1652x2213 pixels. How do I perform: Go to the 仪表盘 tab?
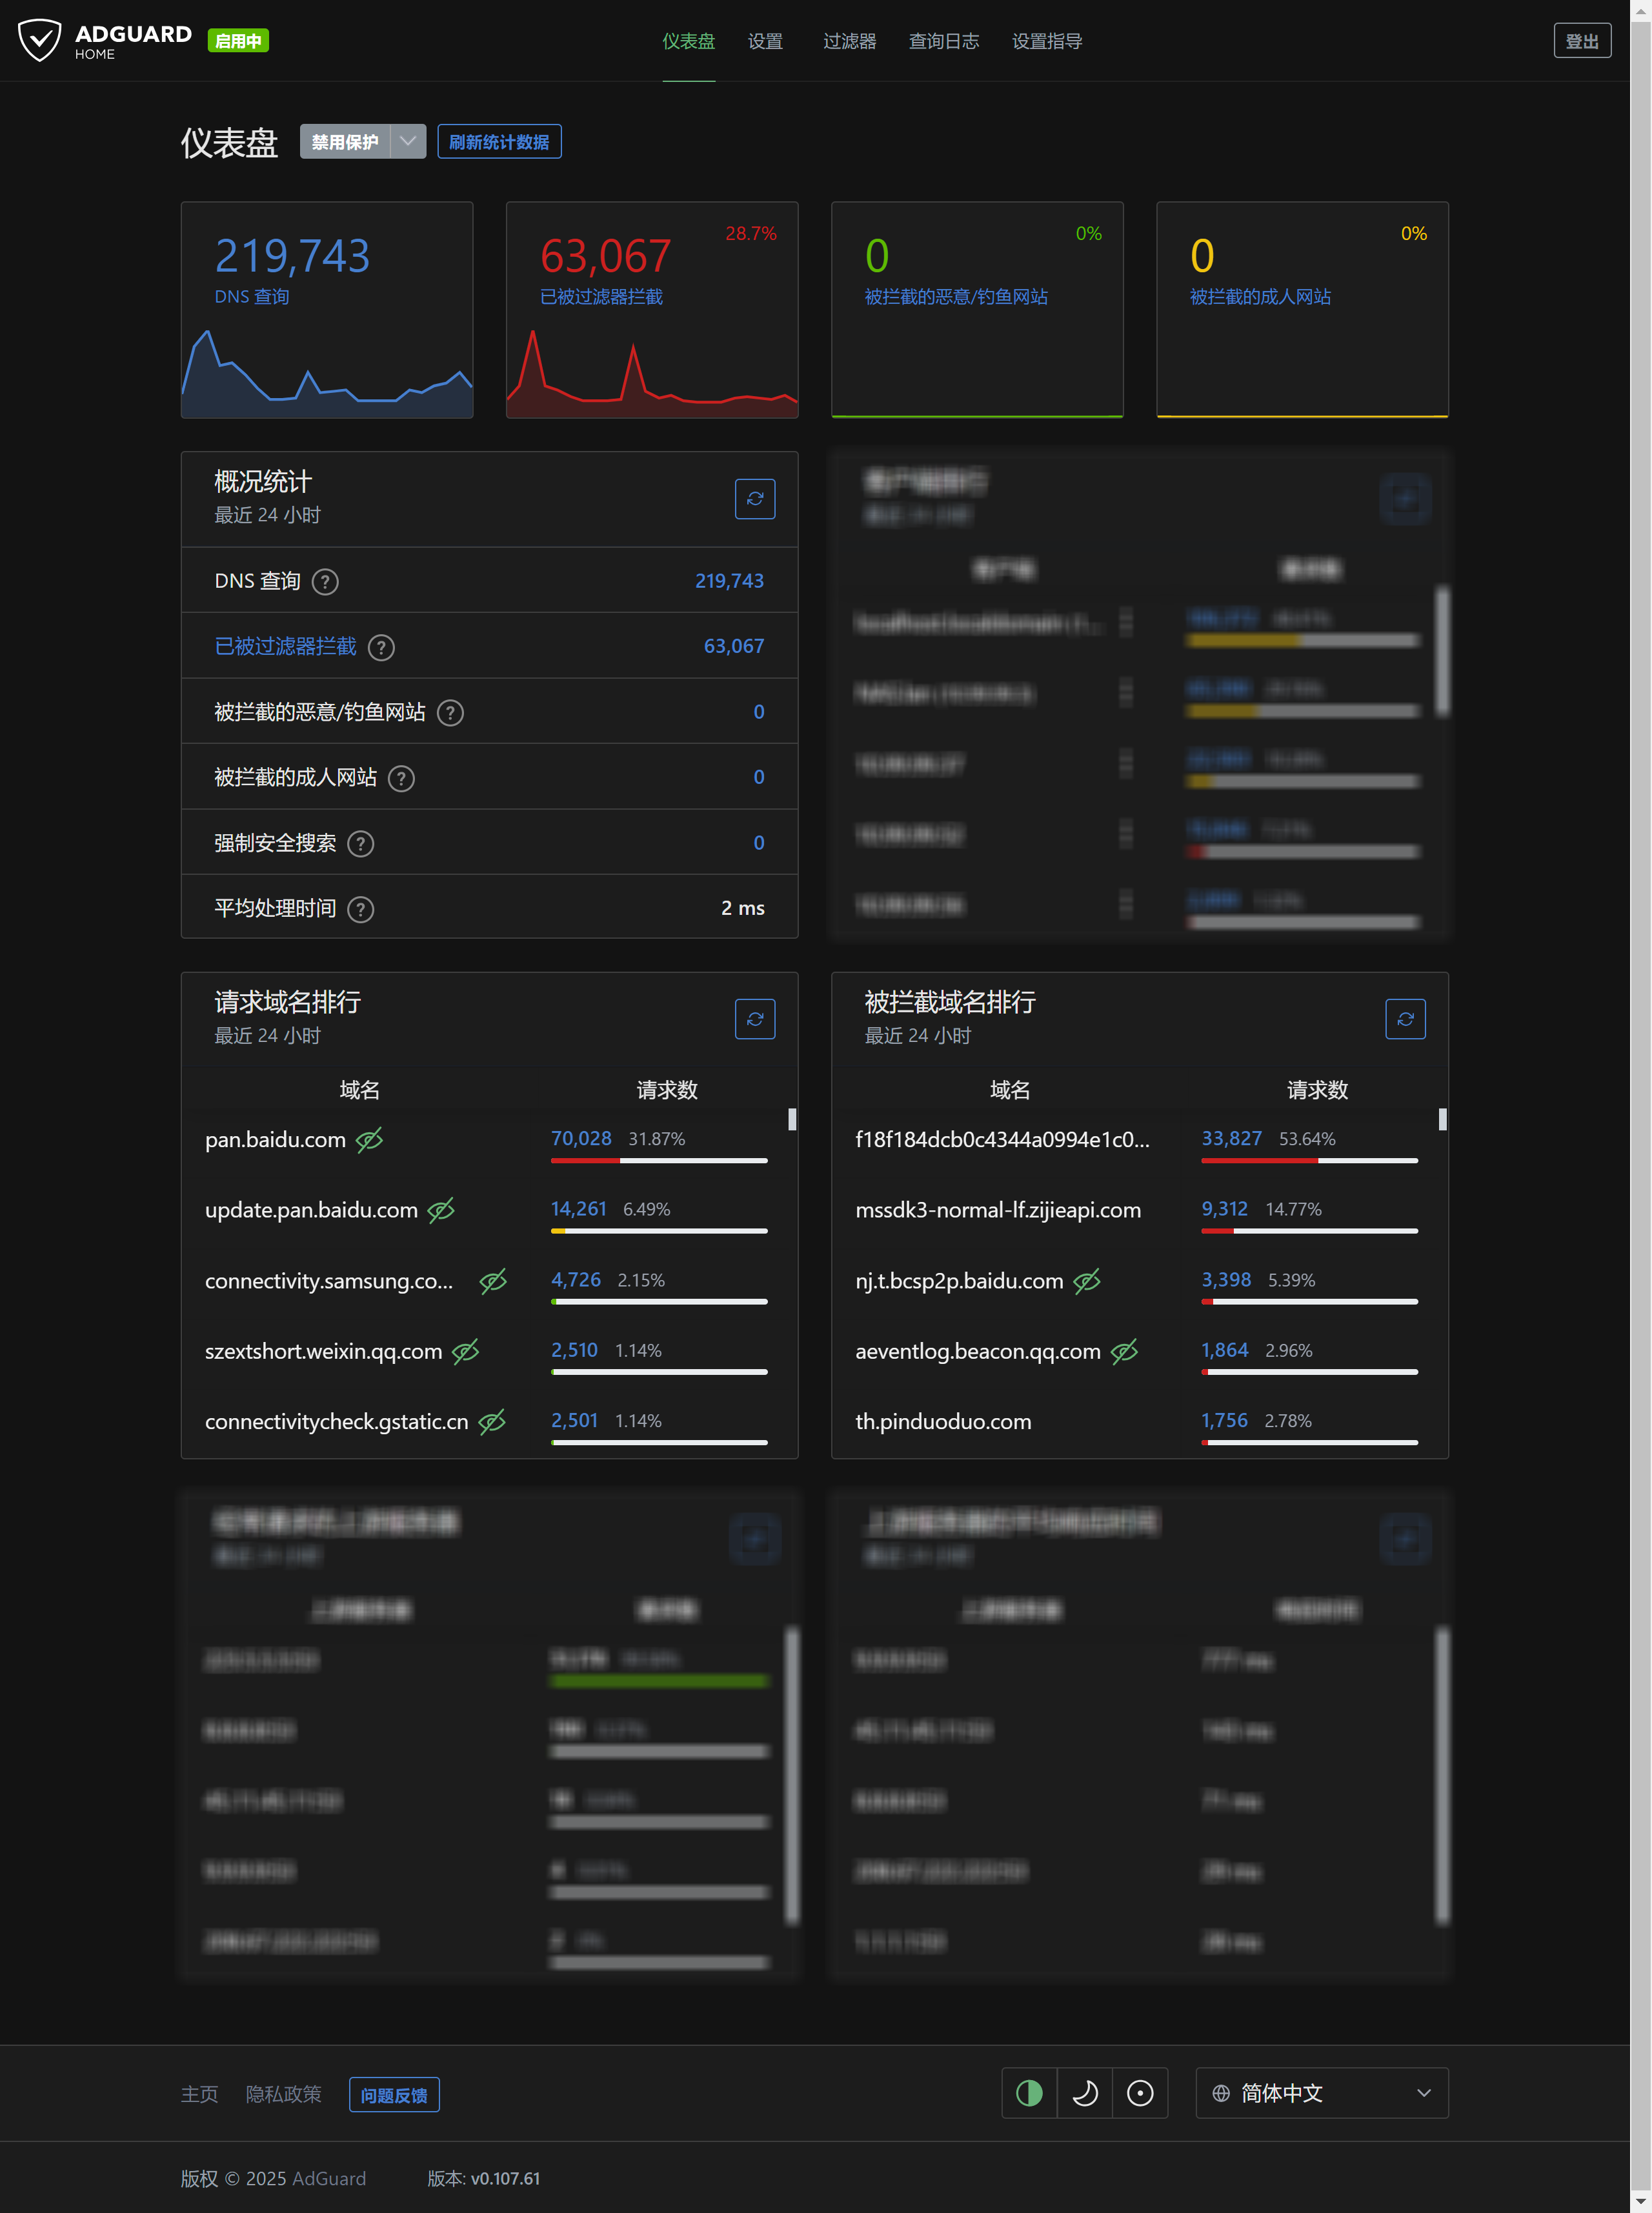coord(688,41)
